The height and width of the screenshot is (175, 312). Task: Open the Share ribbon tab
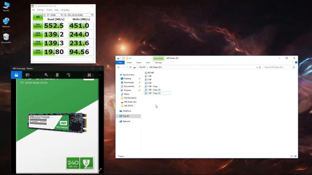[x=138, y=63]
